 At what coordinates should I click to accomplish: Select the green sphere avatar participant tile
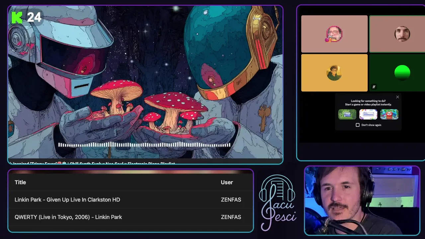tap(397, 73)
